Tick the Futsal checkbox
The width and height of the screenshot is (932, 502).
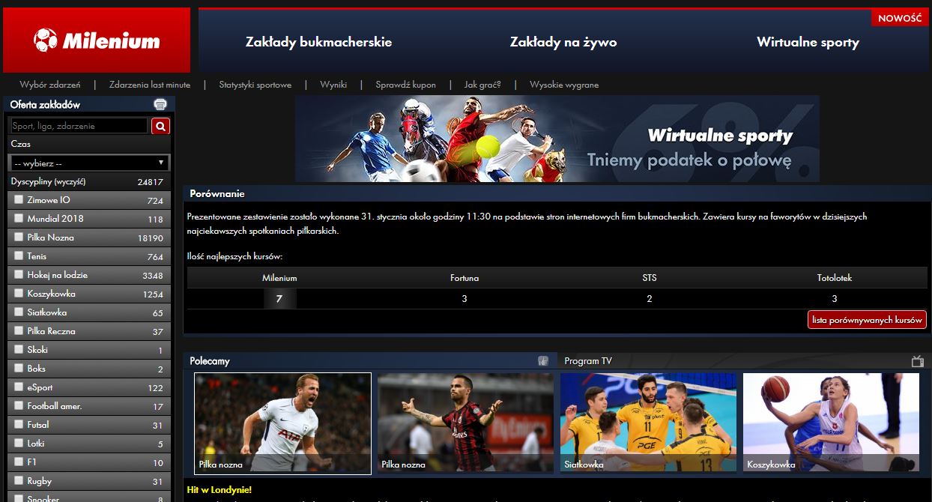pos(18,425)
